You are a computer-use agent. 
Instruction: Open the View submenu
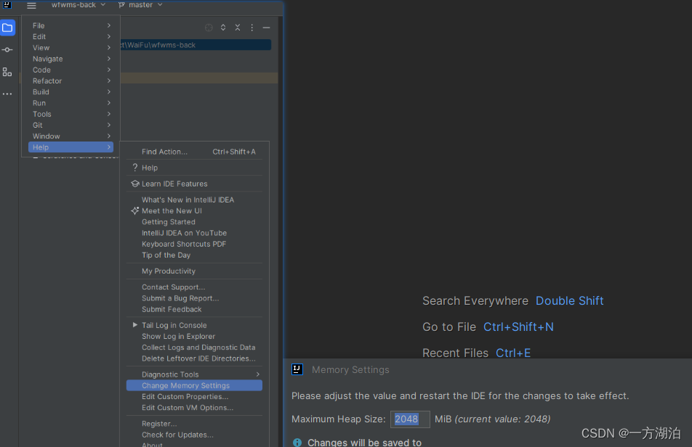coord(71,48)
